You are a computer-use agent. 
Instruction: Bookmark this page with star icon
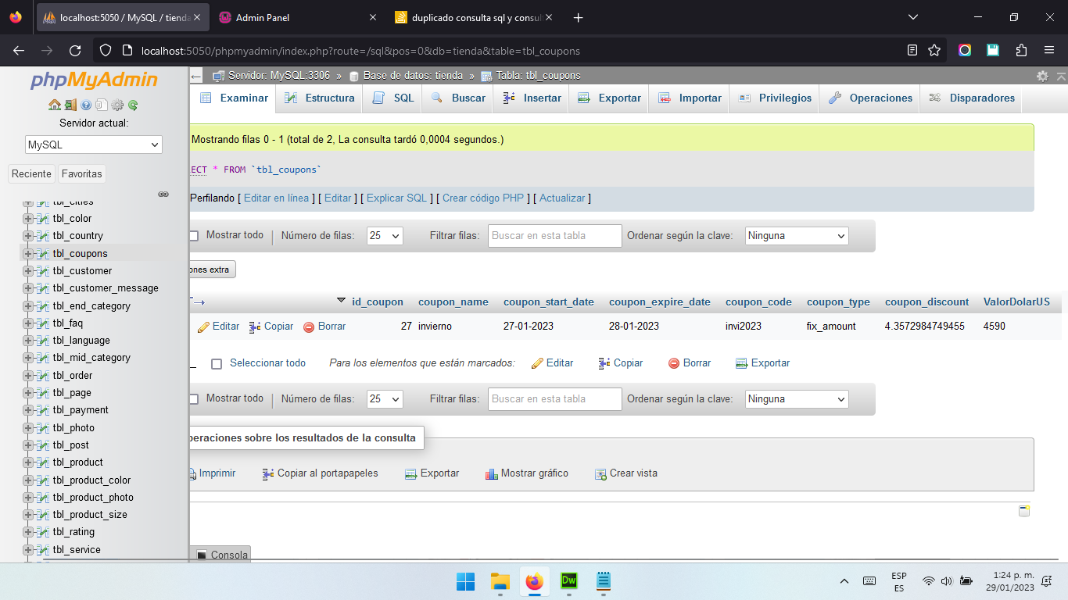click(x=934, y=50)
